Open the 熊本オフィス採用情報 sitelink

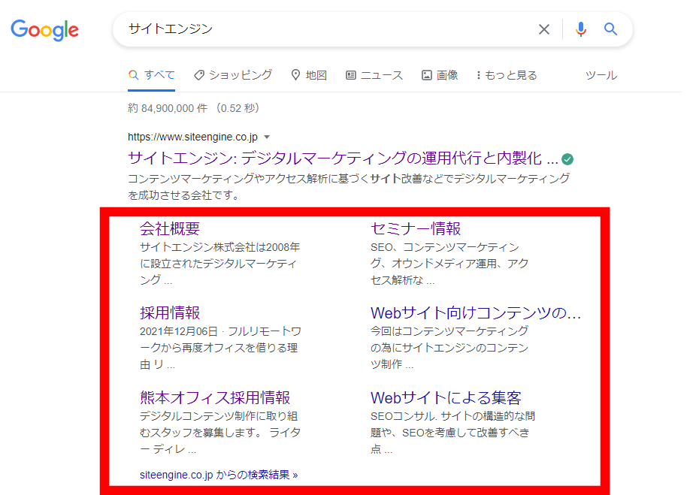215,398
